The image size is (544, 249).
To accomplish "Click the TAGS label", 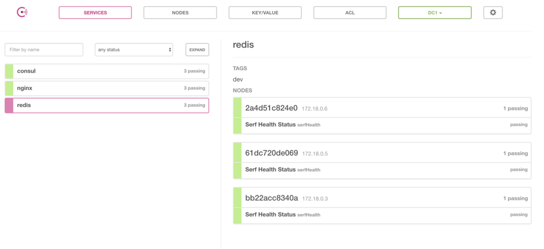I will point(240,68).
